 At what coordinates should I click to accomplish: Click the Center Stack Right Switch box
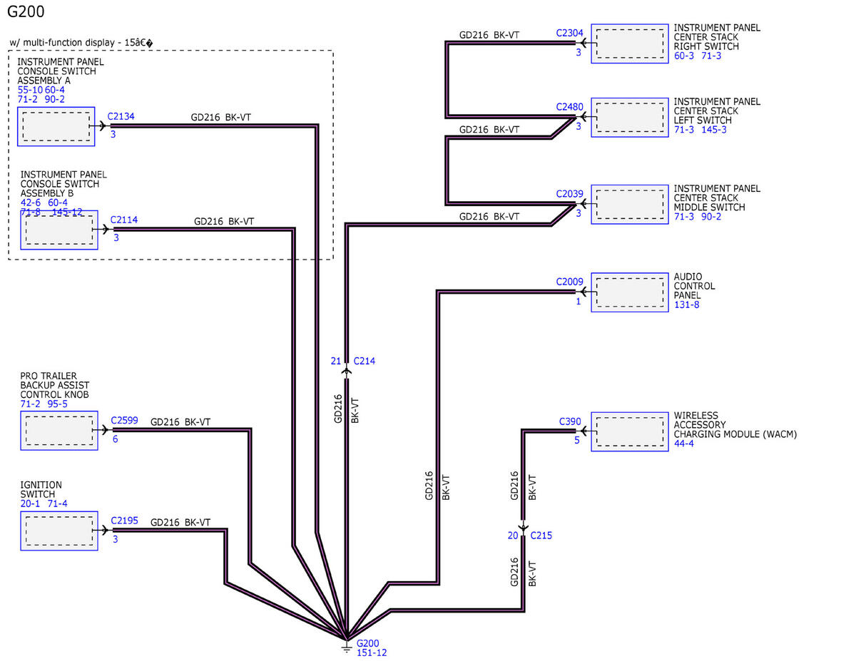pyautogui.click(x=629, y=43)
